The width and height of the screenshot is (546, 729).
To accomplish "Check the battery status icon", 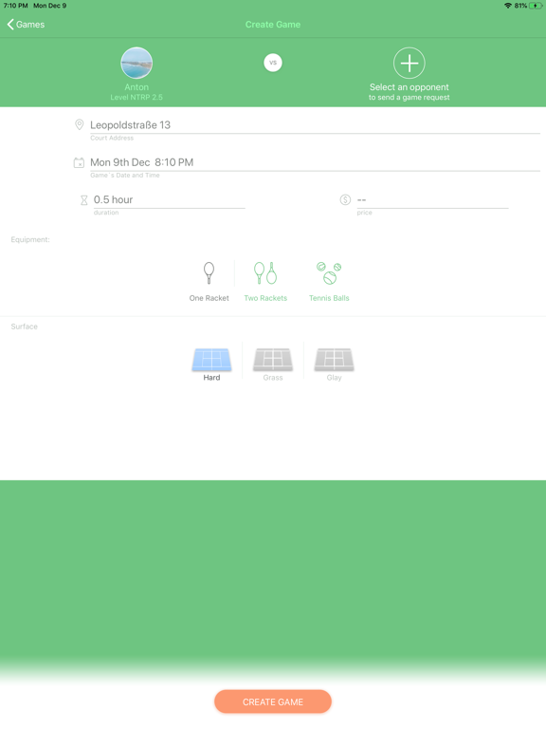I will pos(536,6).
